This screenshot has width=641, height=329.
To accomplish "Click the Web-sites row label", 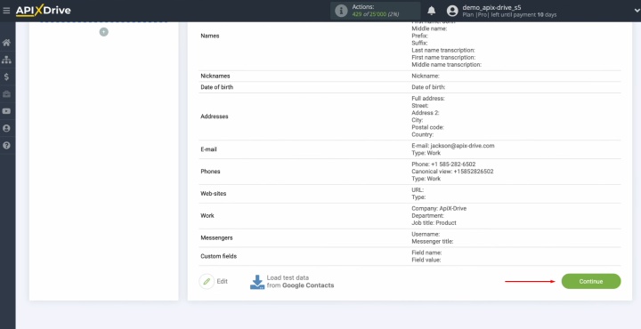I will 214,194.
